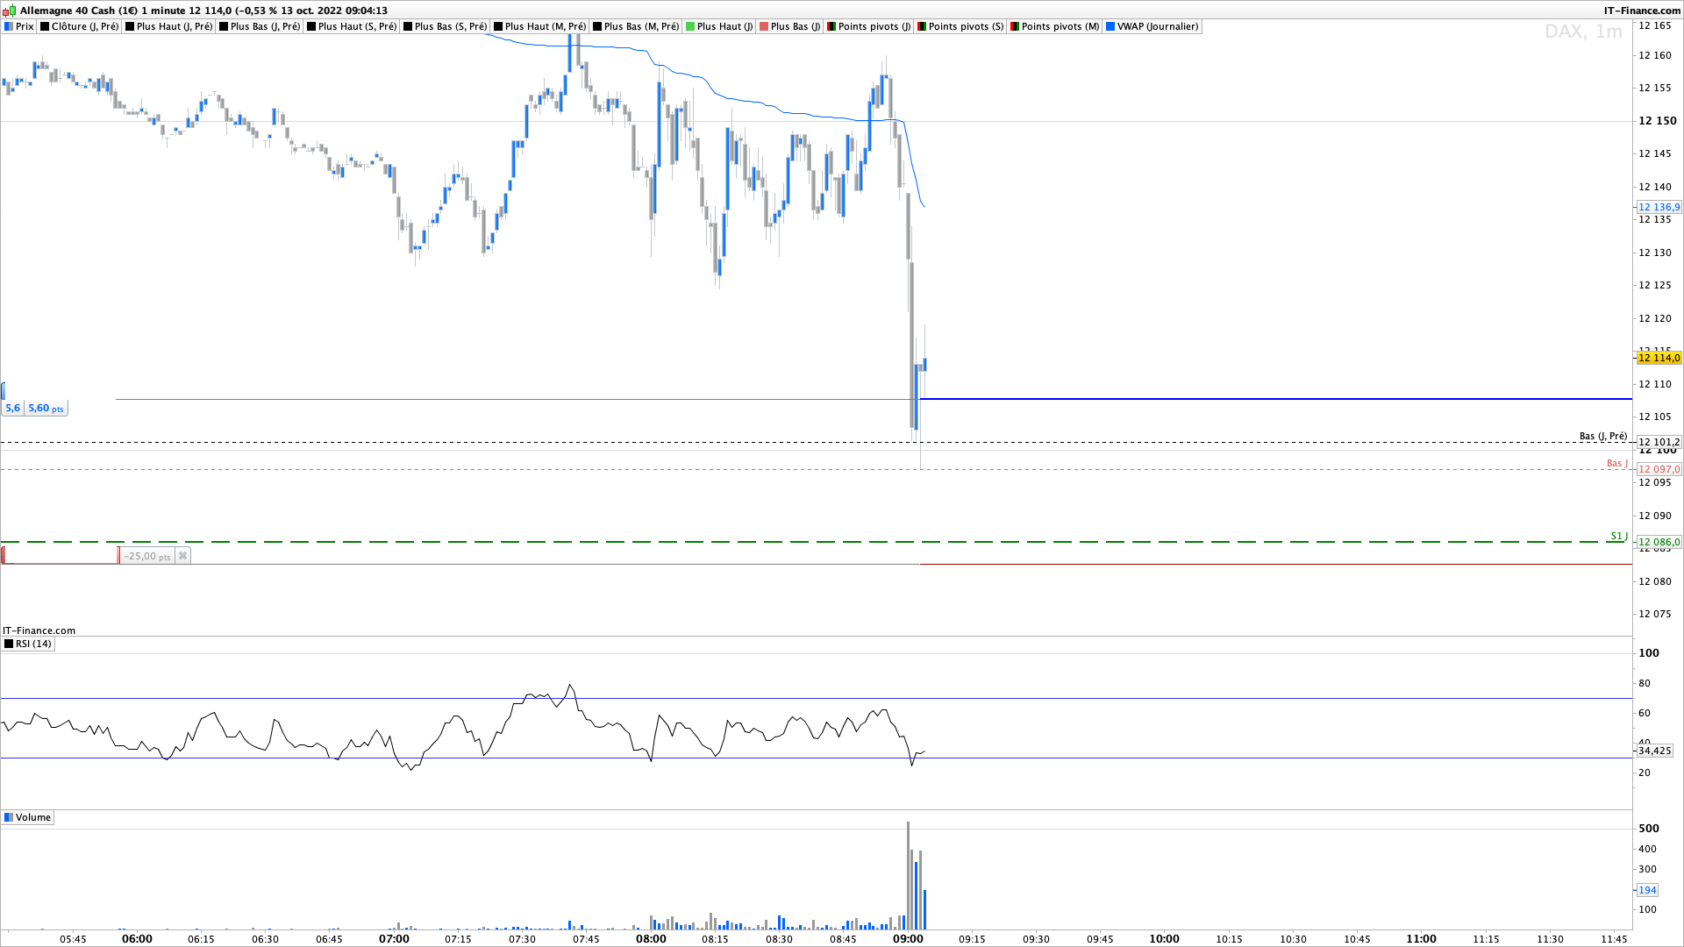Click the Volume panel legend icon

coord(9,817)
